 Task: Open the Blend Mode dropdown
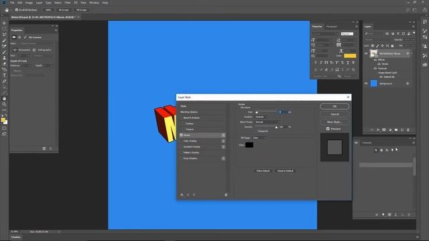click(267, 122)
